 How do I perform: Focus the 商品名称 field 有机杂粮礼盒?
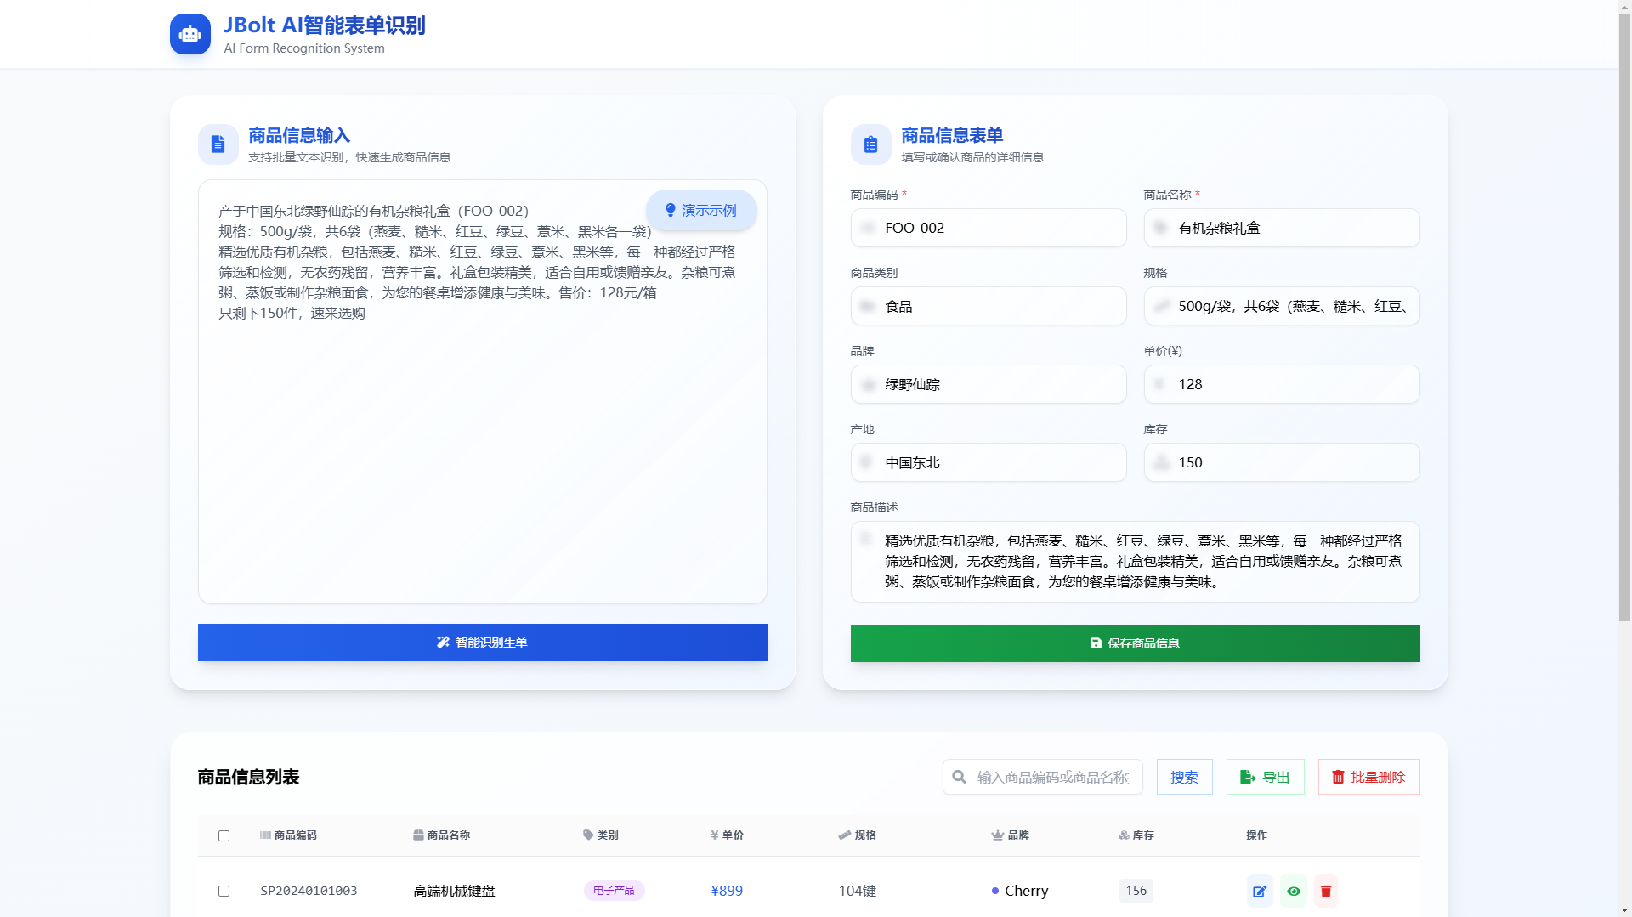1282,228
